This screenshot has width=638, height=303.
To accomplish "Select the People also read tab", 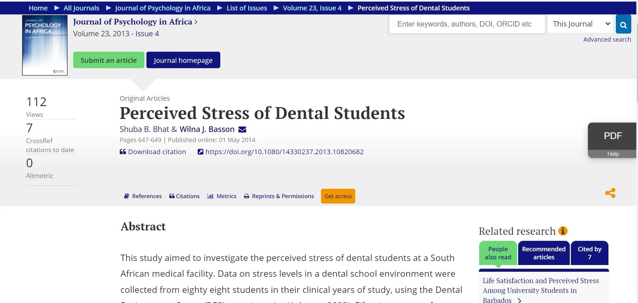I will pos(498,253).
